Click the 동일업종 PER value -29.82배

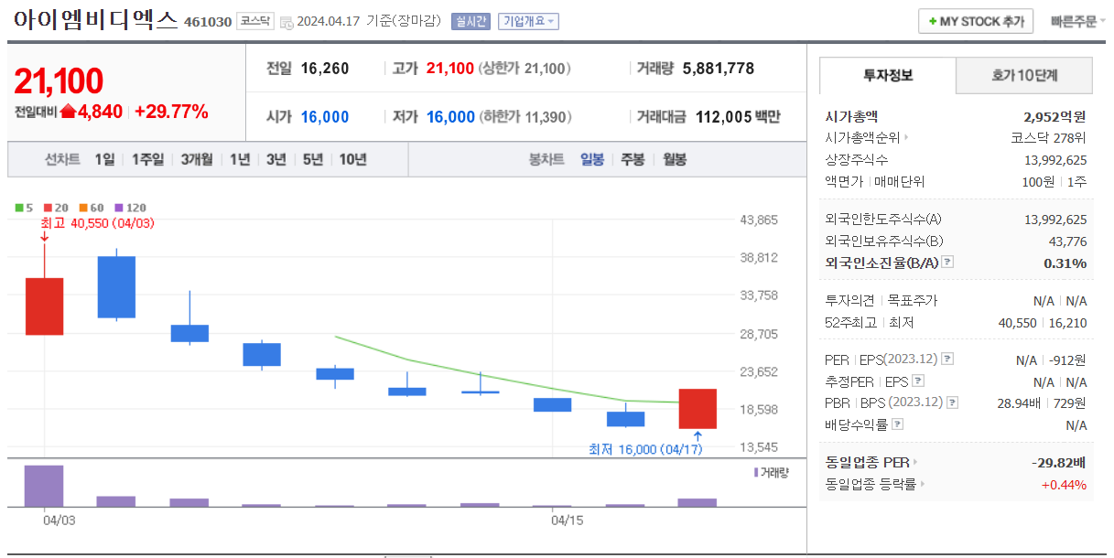coord(1059,463)
